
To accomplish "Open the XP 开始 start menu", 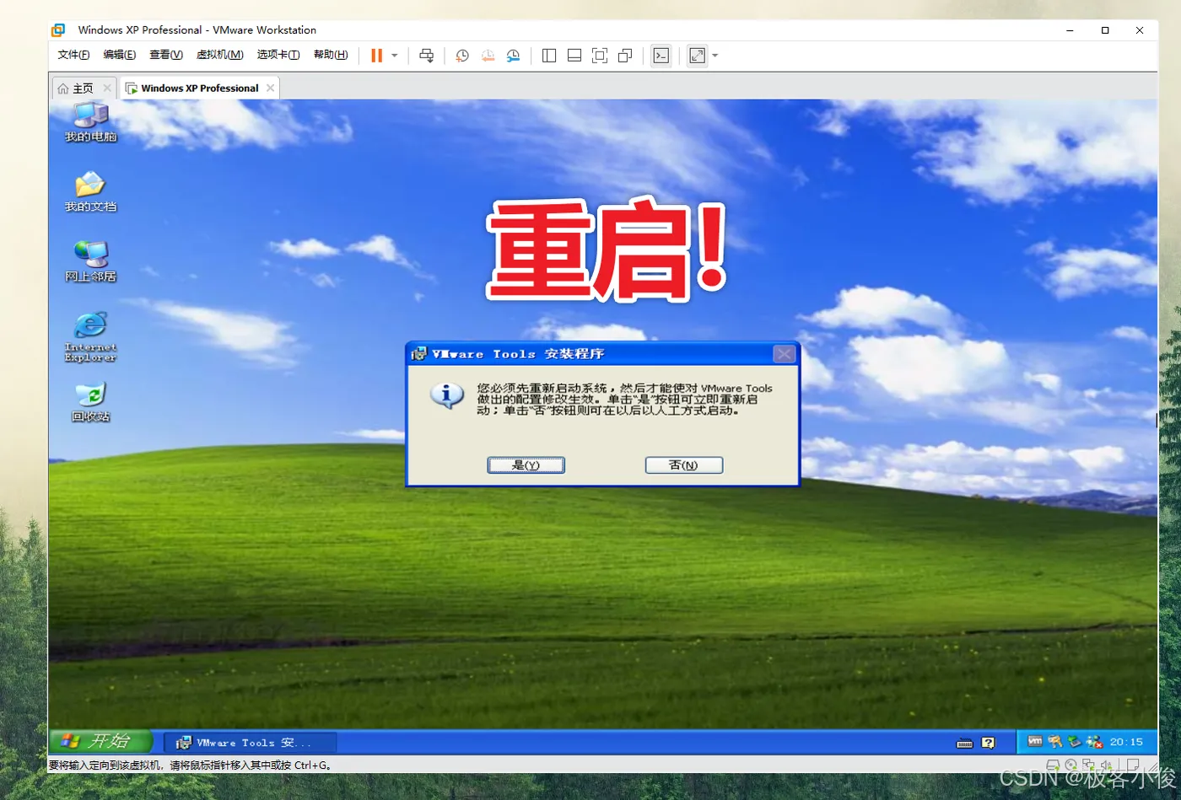I will [x=100, y=741].
